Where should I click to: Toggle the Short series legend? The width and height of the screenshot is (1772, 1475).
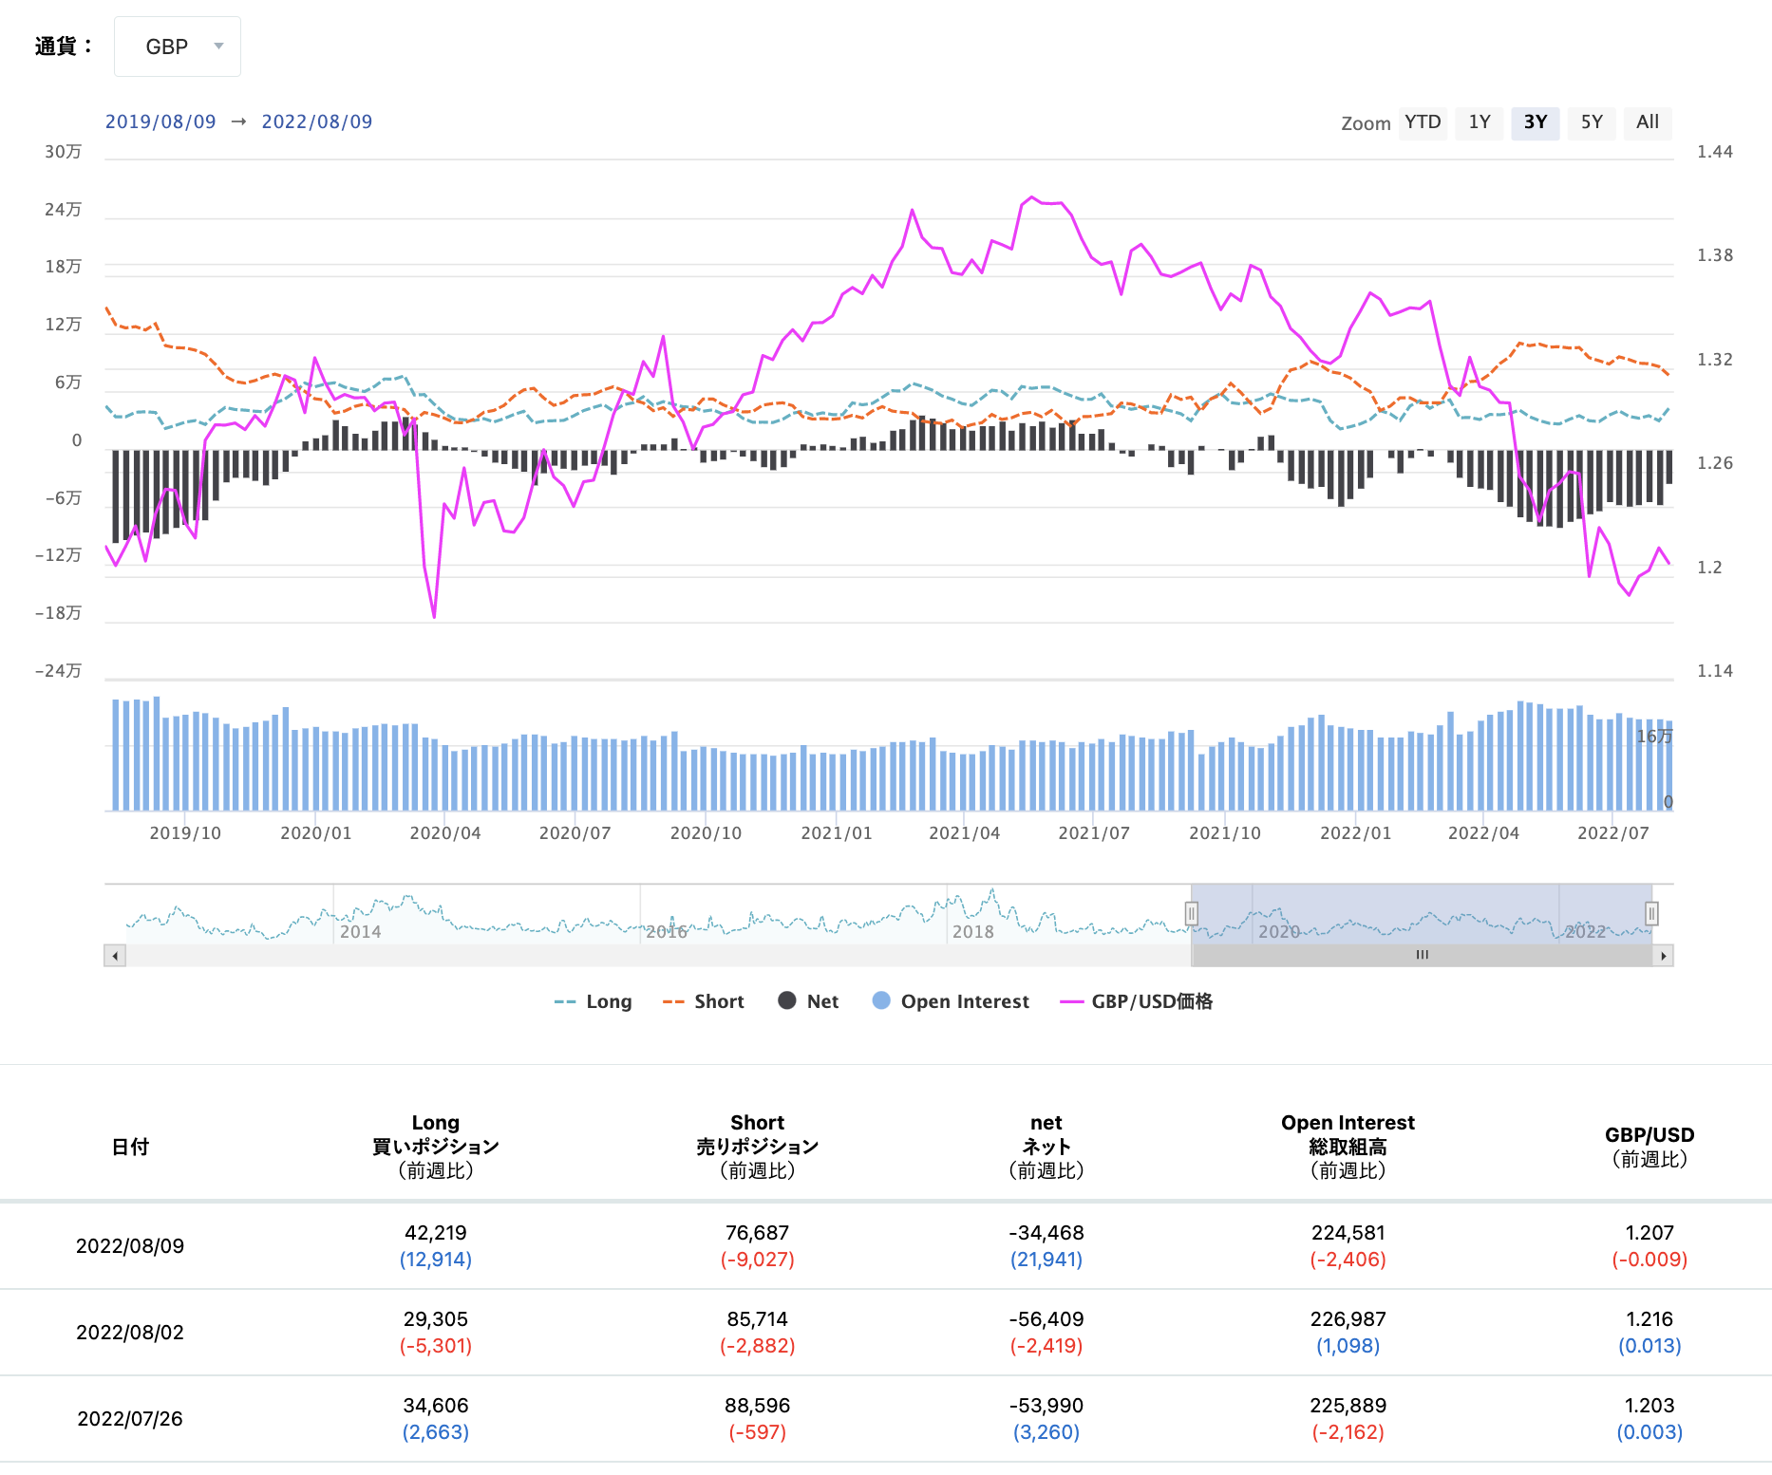pos(703,1001)
